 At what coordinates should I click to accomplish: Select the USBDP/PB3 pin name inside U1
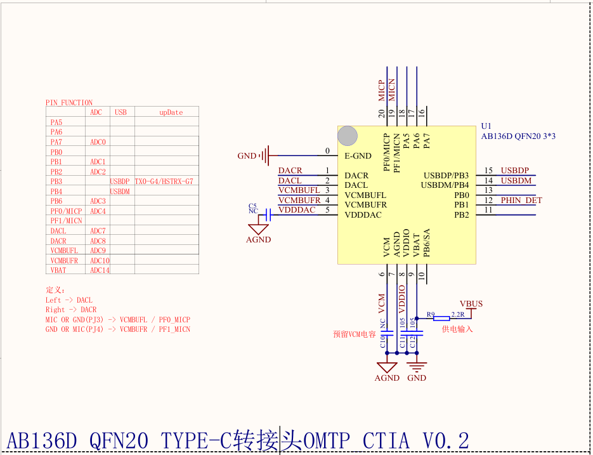point(446,176)
